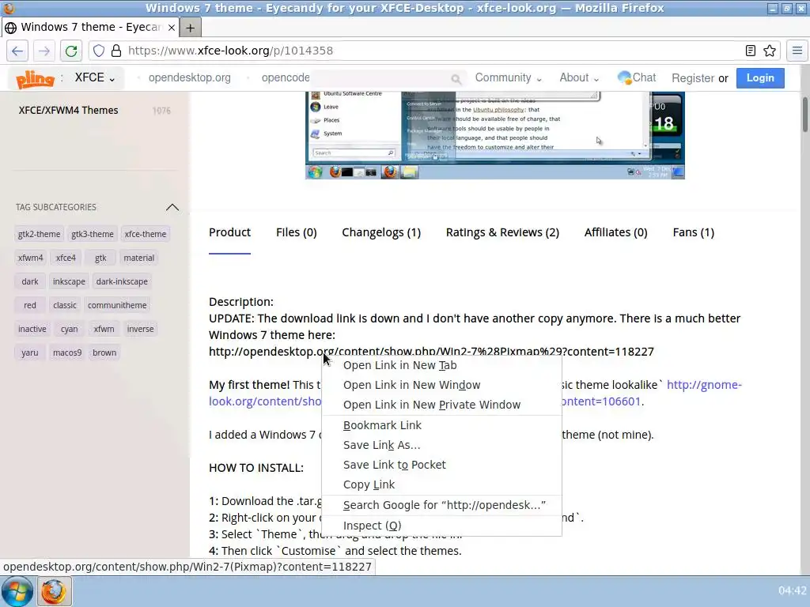The height and width of the screenshot is (607, 810).
Task: Click the site search input field
Action: 382,78
